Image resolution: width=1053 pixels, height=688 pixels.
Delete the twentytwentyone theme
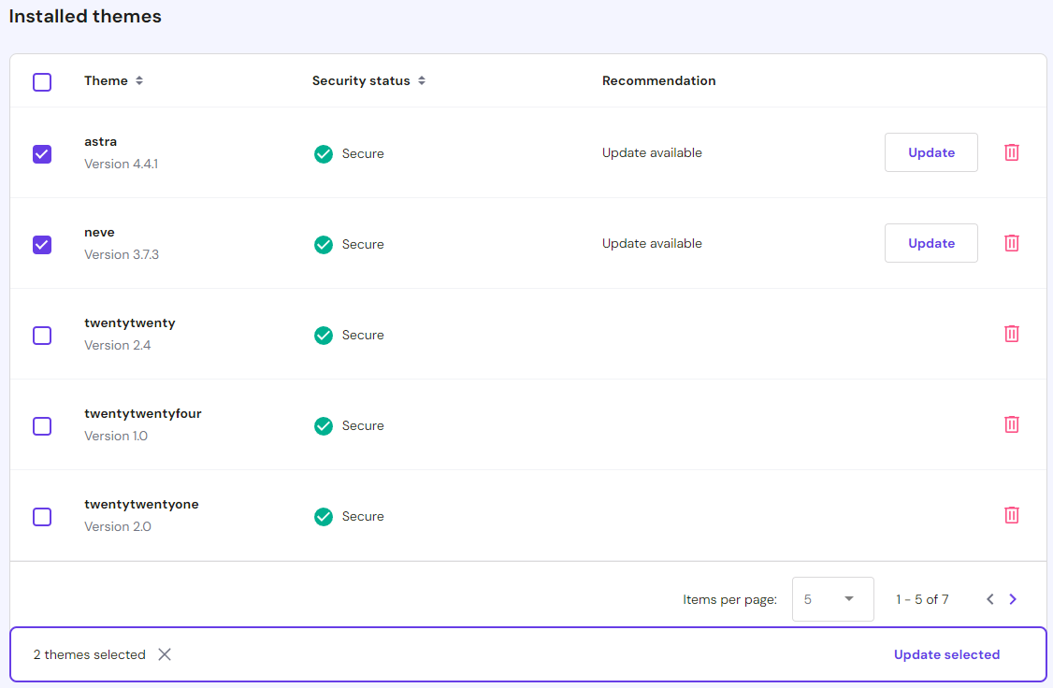[x=1011, y=514]
